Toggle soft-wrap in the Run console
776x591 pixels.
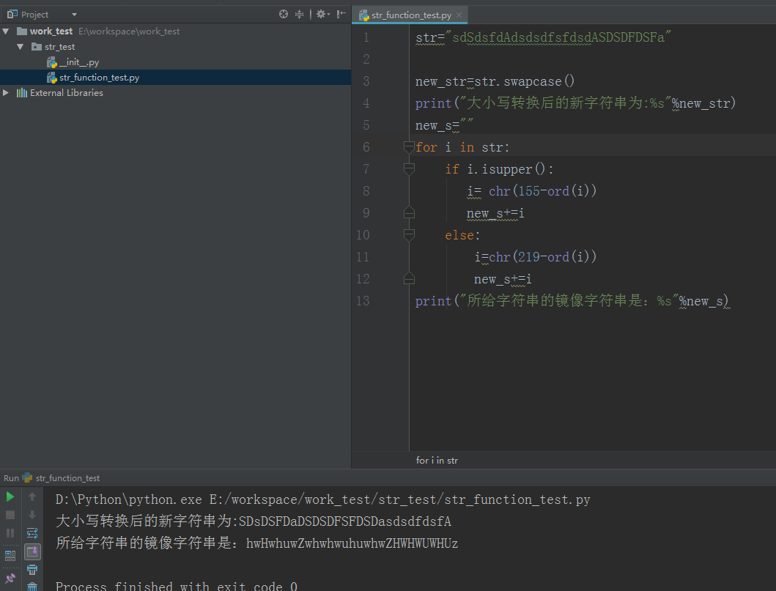tap(32, 533)
